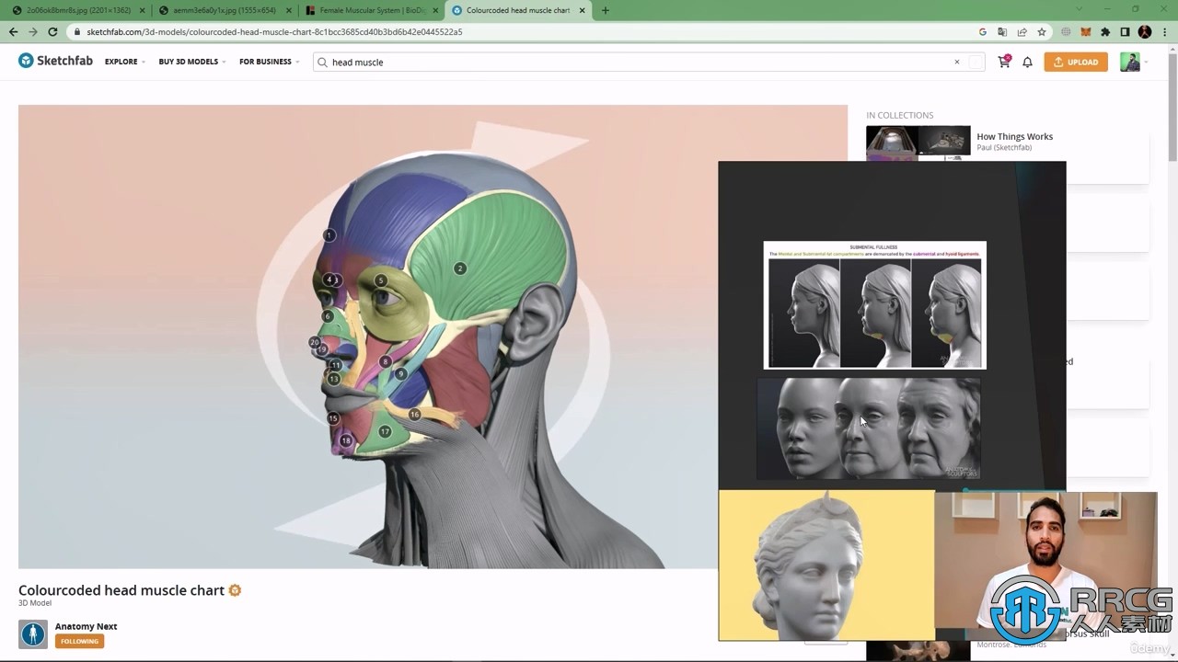Viewport: 1178px width, 662px height.
Task: Open How Things Works collection
Action: click(x=1014, y=136)
